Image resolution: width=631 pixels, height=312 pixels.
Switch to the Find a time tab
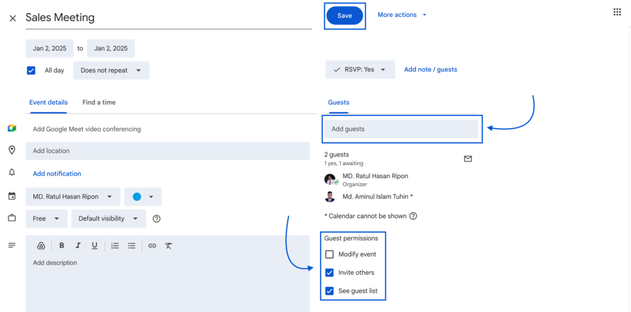pyautogui.click(x=99, y=102)
